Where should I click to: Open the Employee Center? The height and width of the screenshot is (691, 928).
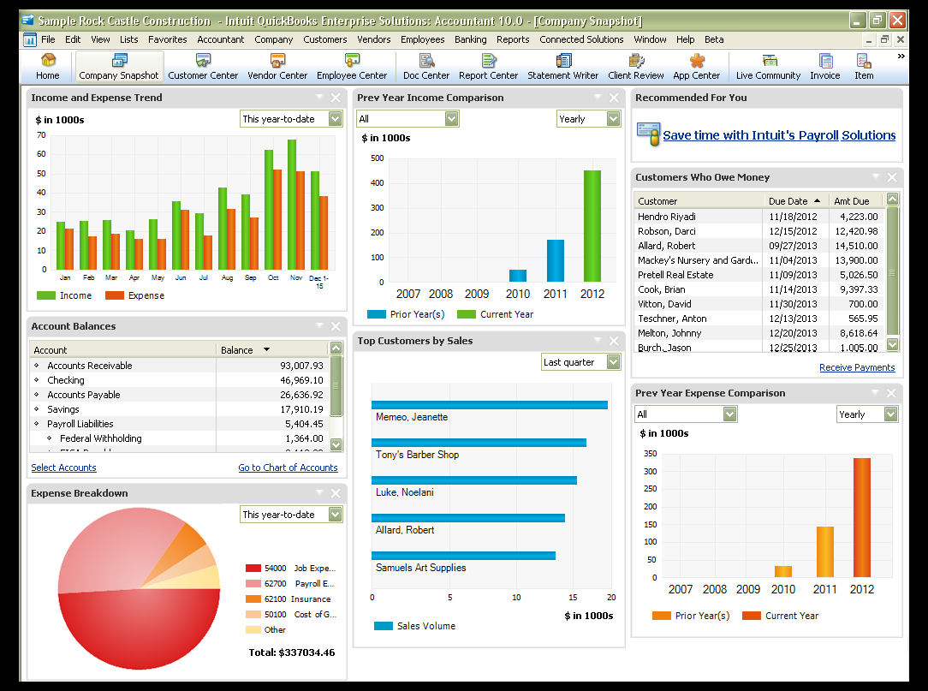click(x=352, y=67)
